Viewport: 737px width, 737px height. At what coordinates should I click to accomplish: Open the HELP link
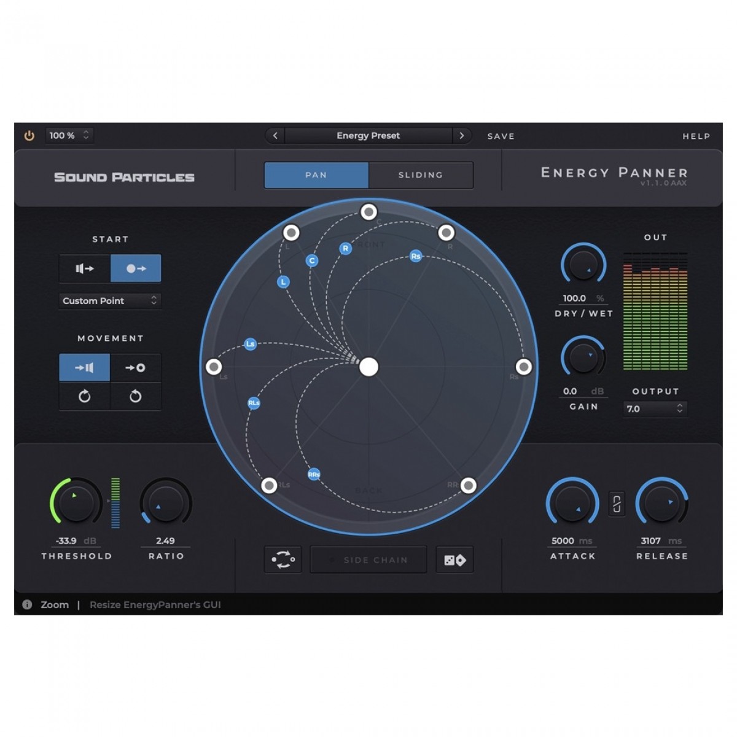696,136
